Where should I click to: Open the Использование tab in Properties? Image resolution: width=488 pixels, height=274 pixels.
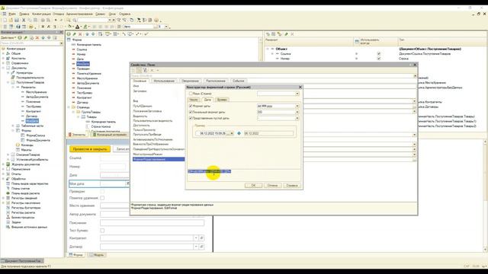(164, 81)
